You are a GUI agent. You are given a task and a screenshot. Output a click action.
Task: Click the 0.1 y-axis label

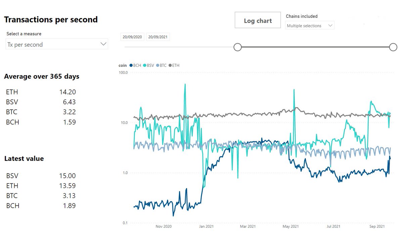click(x=125, y=223)
